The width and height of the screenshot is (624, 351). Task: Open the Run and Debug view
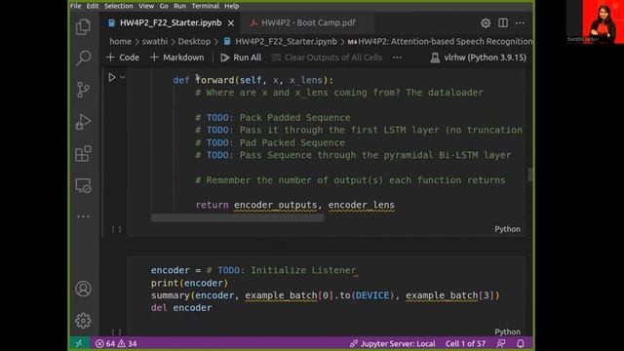tap(83, 122)
